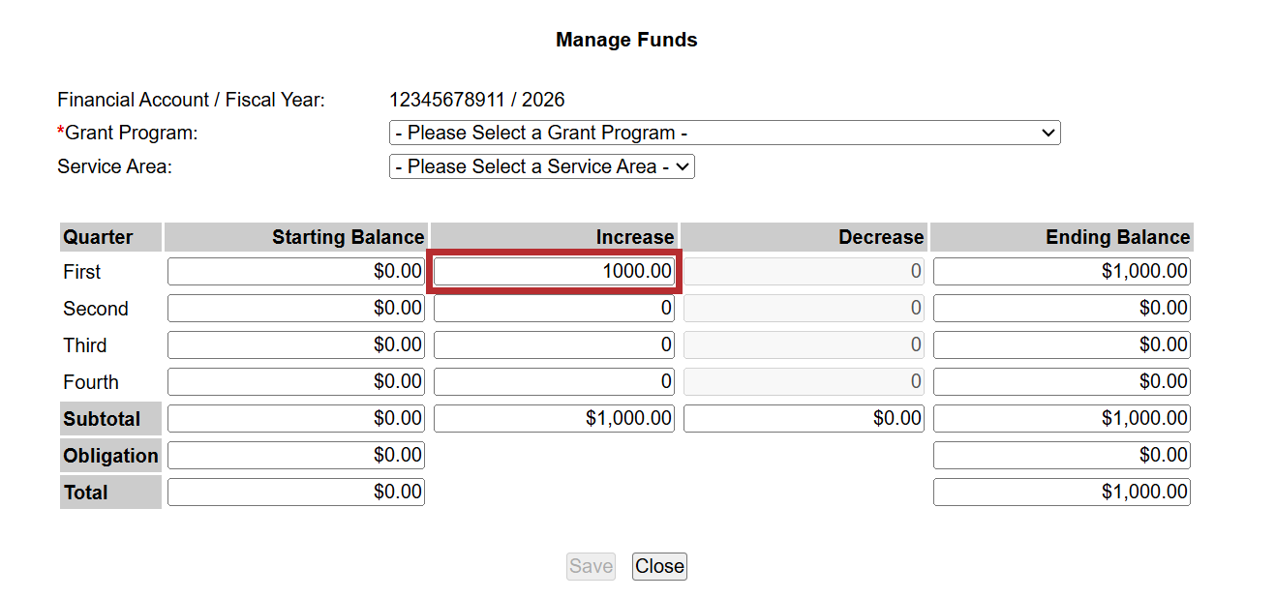Click the First quarter Ending Balance field
The width and height of the screenshot is (1276, 598).
click(1061, 272)
